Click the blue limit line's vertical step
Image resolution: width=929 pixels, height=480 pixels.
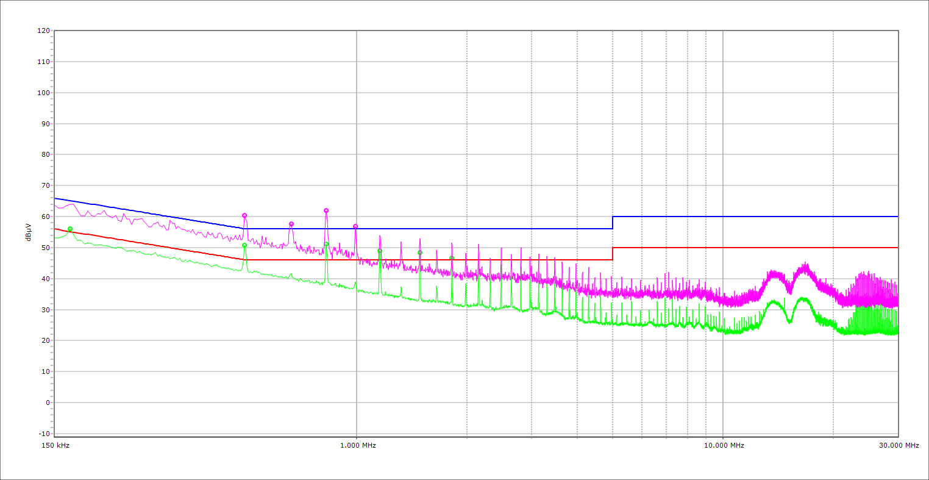(x=613, y=223)
